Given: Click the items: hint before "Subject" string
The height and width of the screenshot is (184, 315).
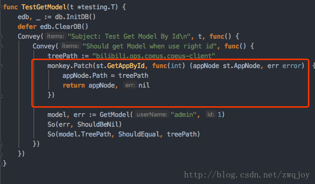Looking at the screenshot, I should 55,36.
